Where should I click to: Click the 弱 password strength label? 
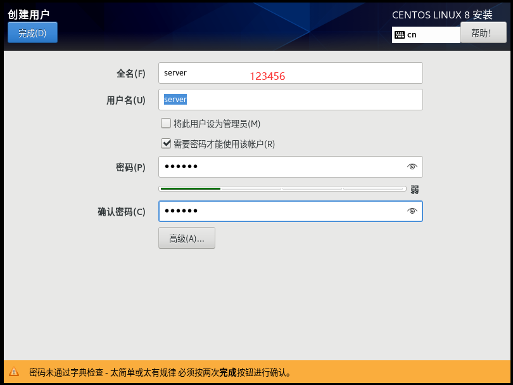click(415, 189)
